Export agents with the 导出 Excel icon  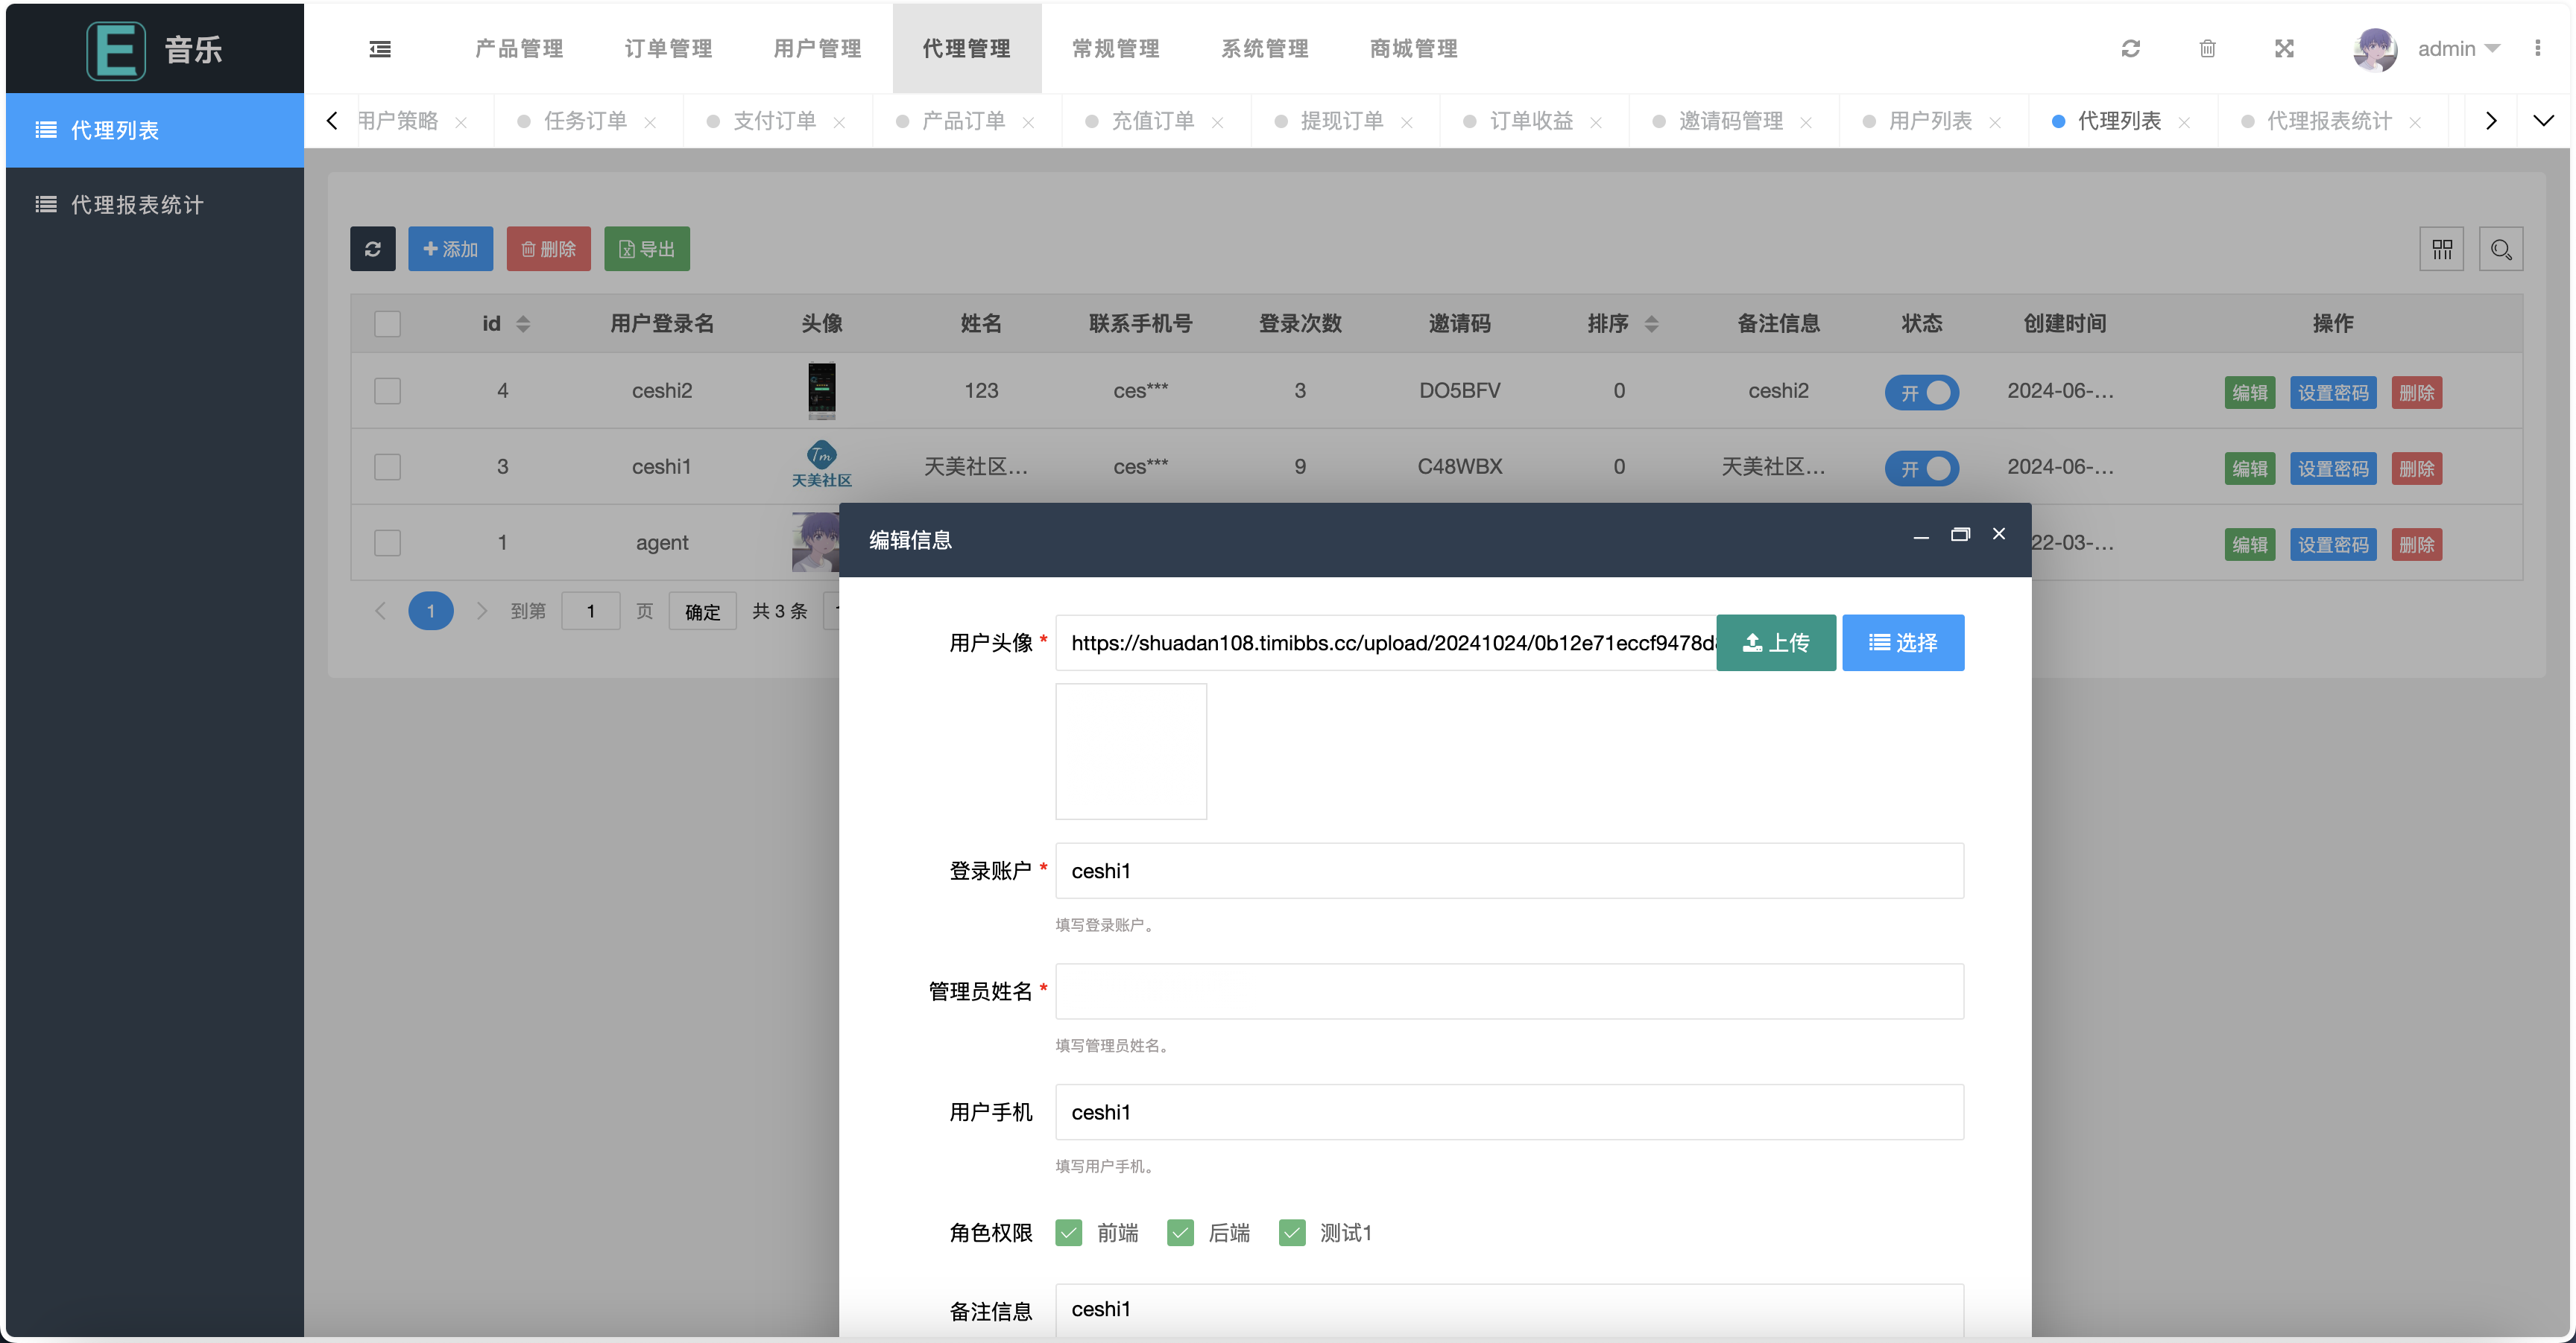pos(646,248)
